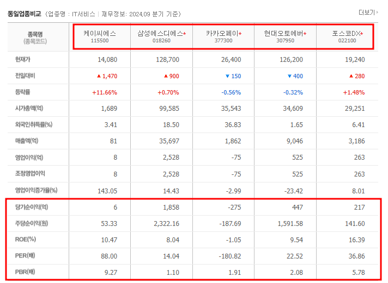The image size is (388, 283).
Task: Select the 동일업종비교 section heading
Action: (x=24, y=14)
